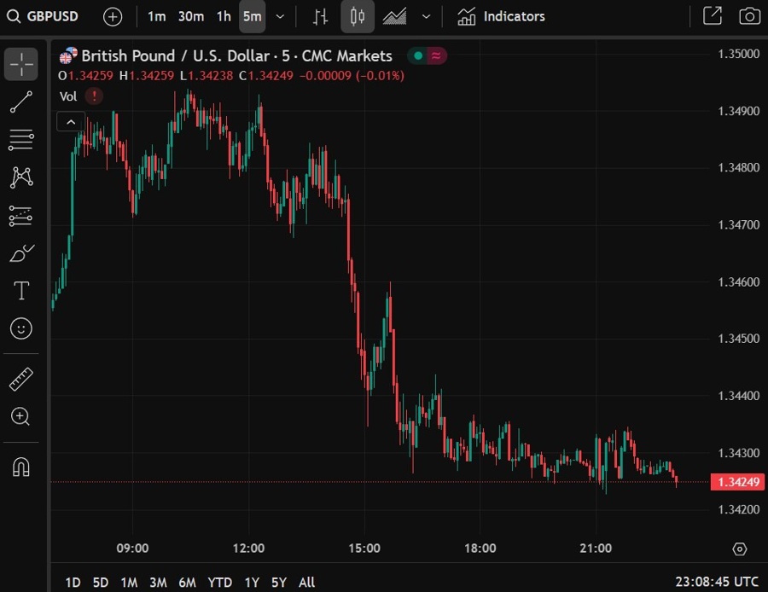The height and width of the screenshot is (592, 768).
Task: Expand the time interval dropdown
Action: (x=280, y=17)
